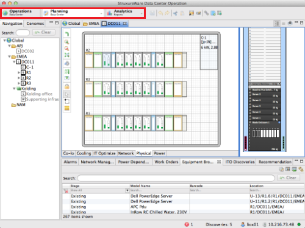This screenshot has width=305, height=228.
Task: Click the equipment browser search field
Action: (x=176, y=178)
